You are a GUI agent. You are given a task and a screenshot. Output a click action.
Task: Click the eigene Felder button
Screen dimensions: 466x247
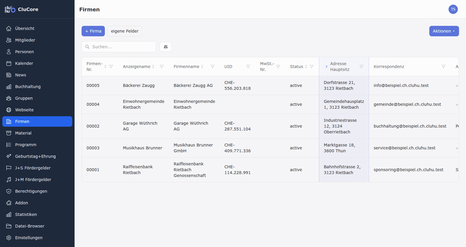coord(125,31)
